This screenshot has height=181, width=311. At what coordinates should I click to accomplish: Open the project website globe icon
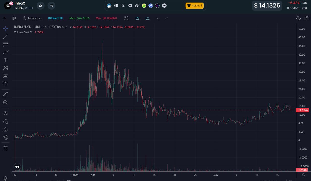[x=116, y=5]
